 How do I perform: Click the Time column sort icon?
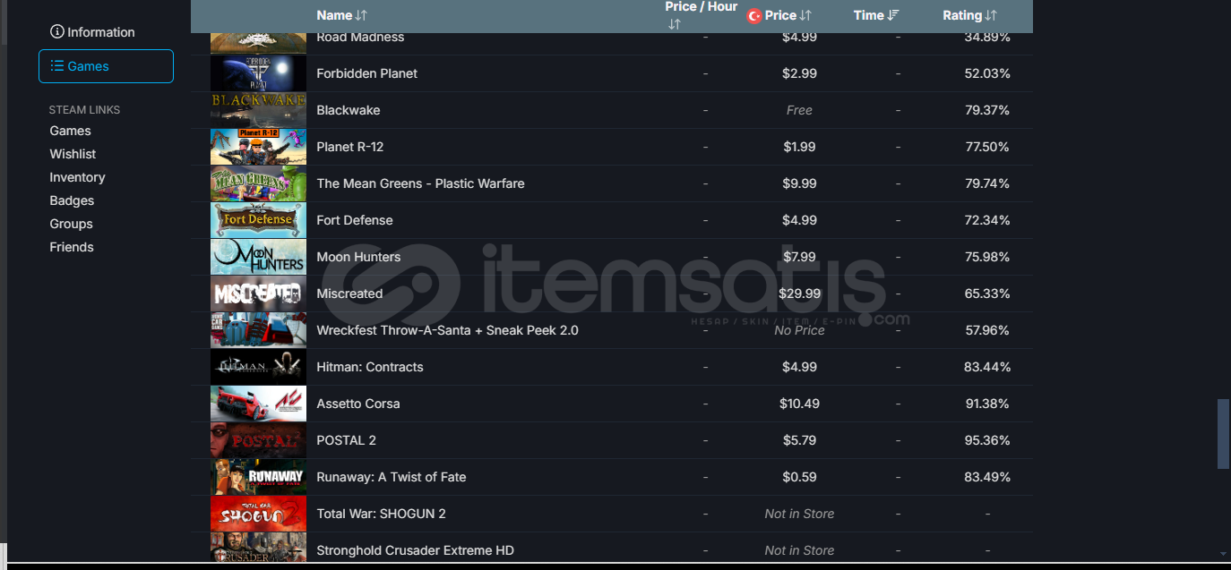[x=893, y=15]
